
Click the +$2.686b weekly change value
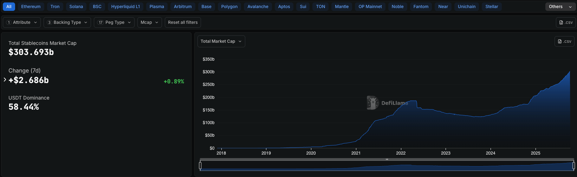click(x=28, y=80)
